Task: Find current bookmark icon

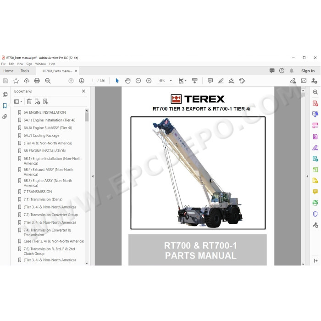Action: click(x=46, y=101)
